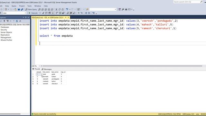Toggle Include Actual Execution Plan icon
The height and width of the screenshot is (116, 206).
(x=57, y=13)
